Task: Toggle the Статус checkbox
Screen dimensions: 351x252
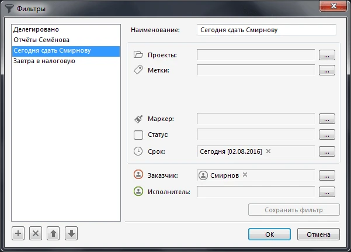Action: 138,135
